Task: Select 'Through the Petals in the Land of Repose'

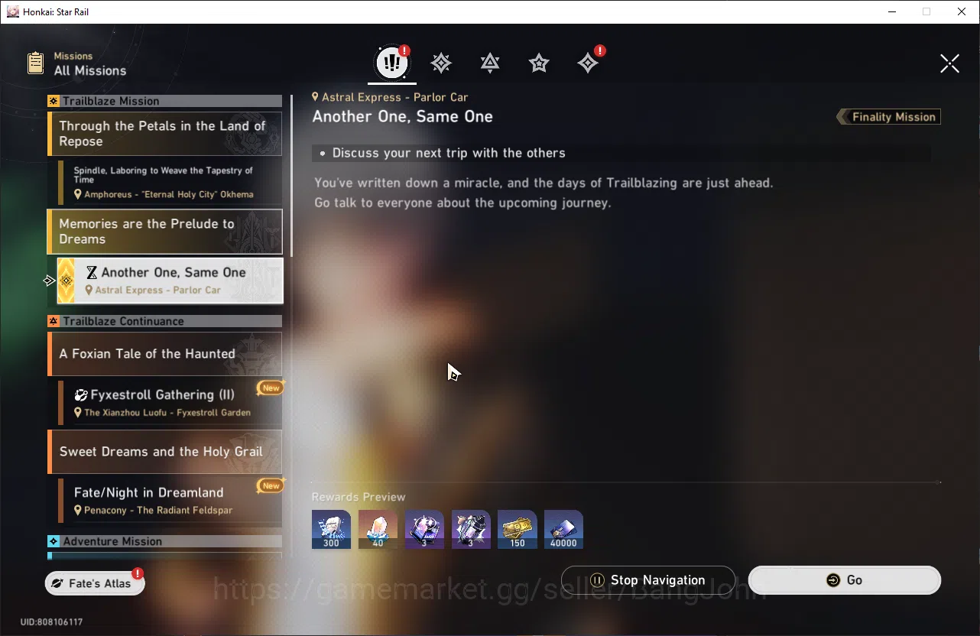Action: tap(164, 134)
